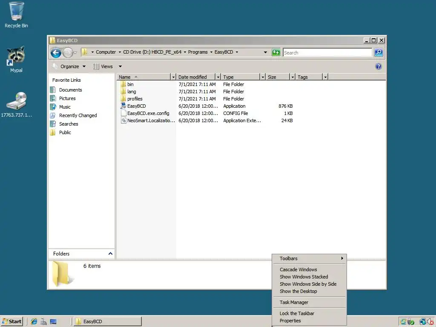
Task: Select the lang folder icon
Action: click(123, 92)
